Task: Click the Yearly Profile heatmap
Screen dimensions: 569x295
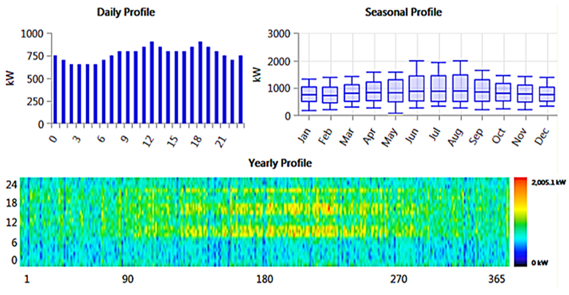Action: (264, 222)
